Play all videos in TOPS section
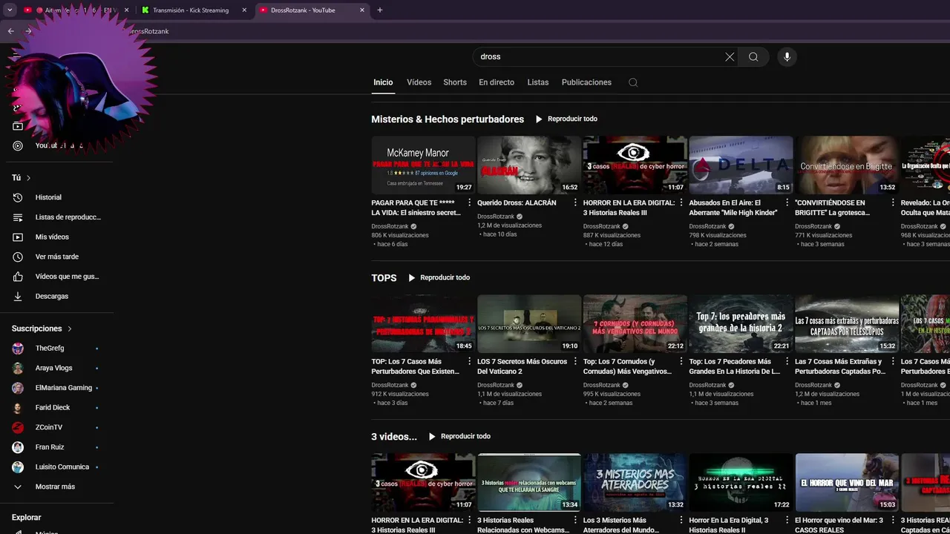 pyautogui.click(x=439, y=277)
